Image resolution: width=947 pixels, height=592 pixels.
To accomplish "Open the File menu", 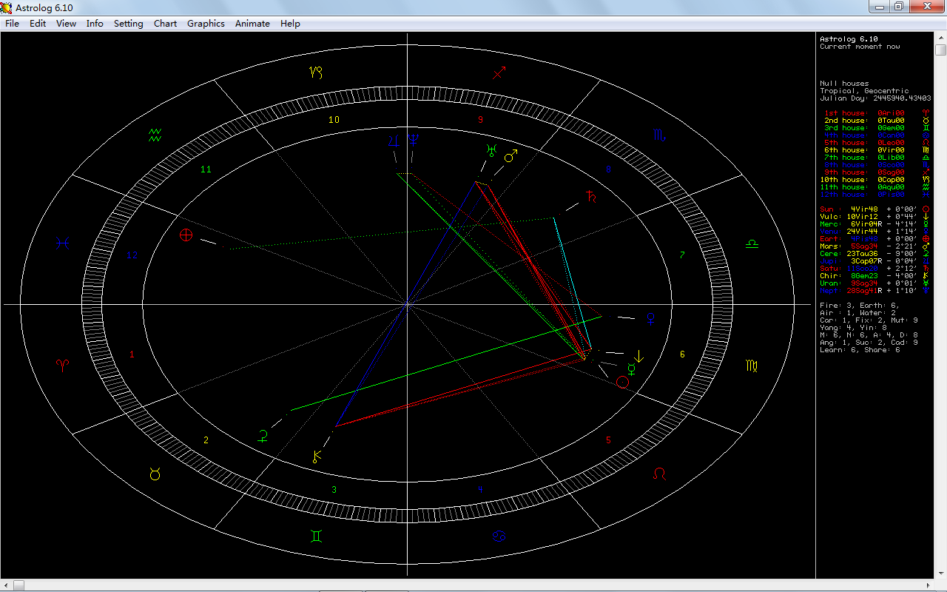I will point(12,23).
